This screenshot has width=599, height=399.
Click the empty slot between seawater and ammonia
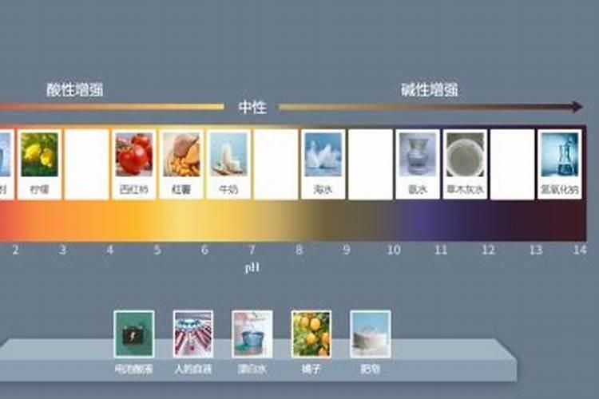pyautogui.click(x=371, y=164)
